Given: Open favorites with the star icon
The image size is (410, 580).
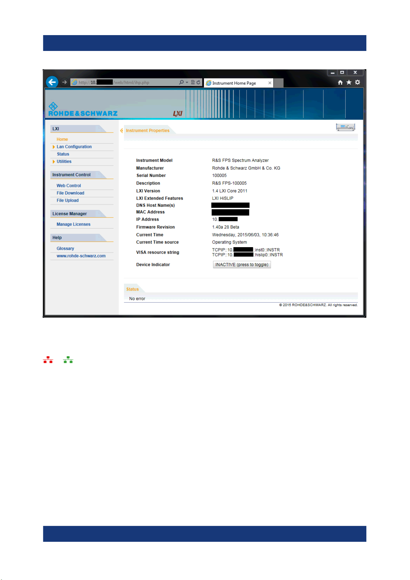Looking at the screenshot, I should 349,82.
